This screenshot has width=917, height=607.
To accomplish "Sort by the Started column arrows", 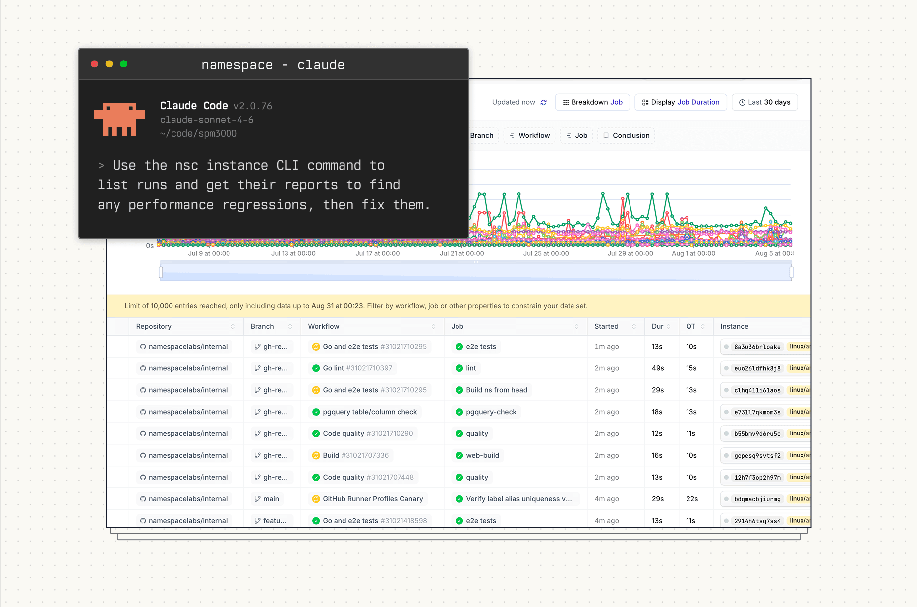I will tap(633, 326).
